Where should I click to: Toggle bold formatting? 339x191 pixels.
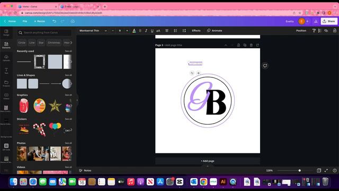tap(140, 31)
